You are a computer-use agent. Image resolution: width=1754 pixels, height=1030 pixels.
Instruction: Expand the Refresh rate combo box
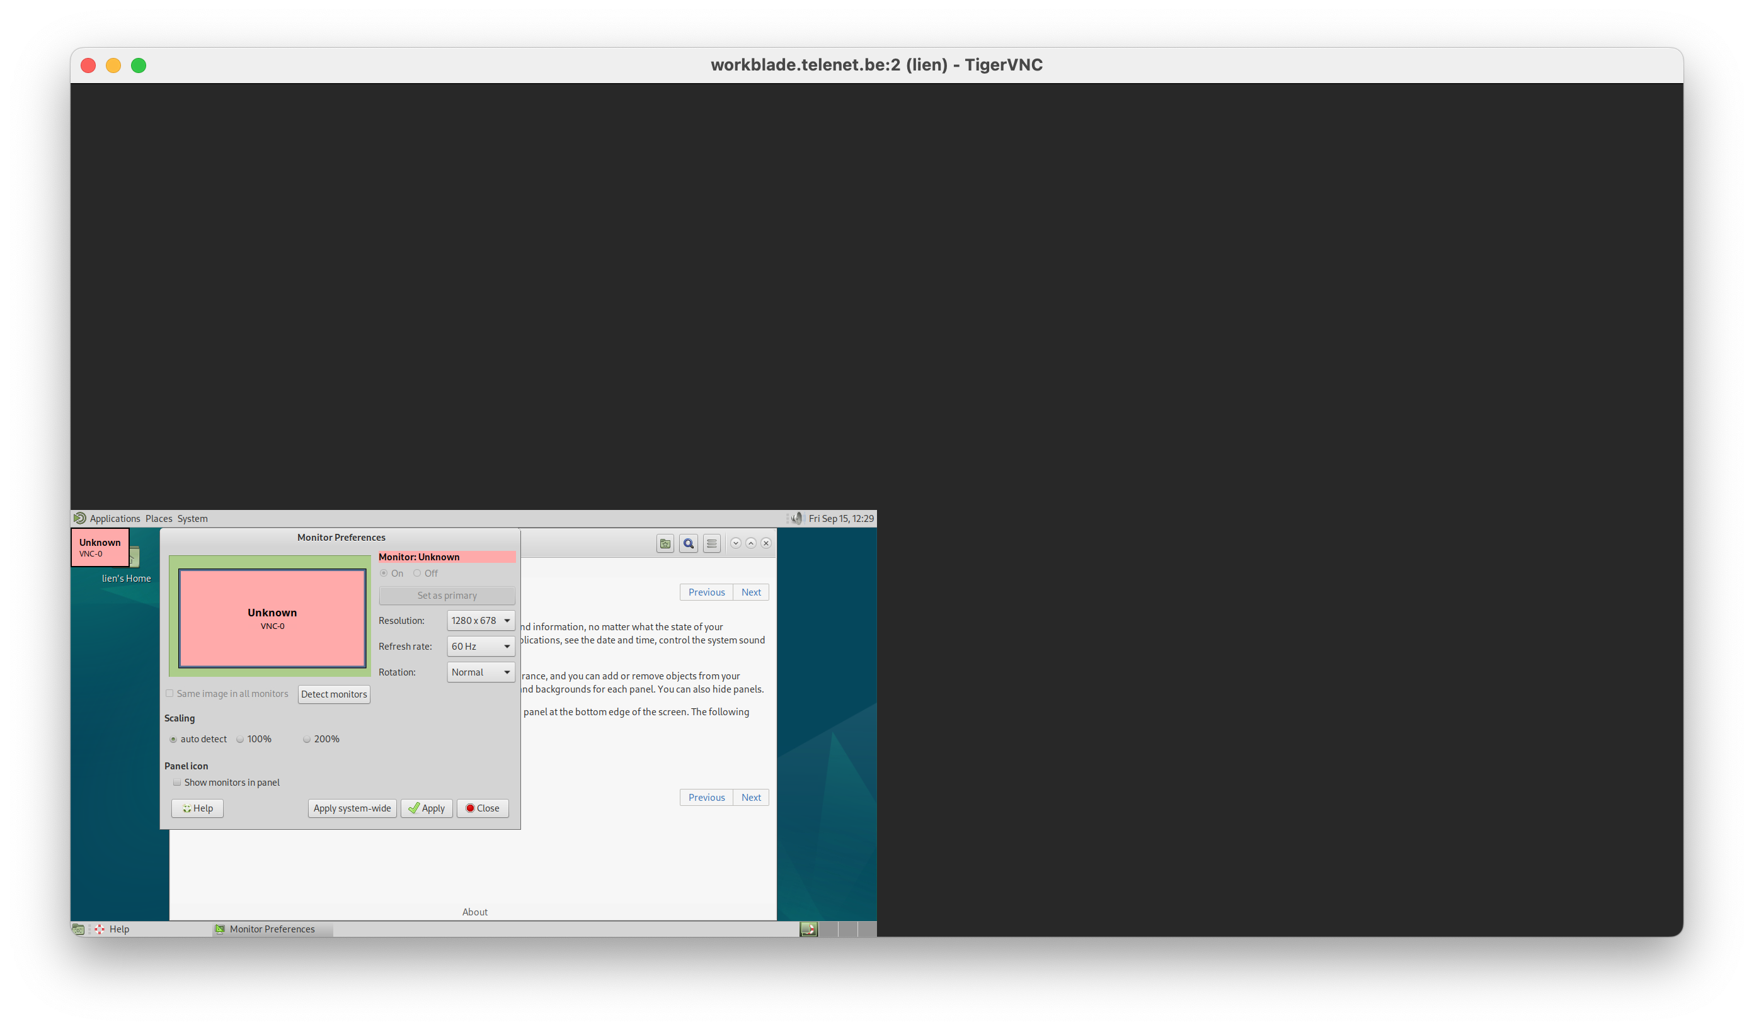point(480,646)
